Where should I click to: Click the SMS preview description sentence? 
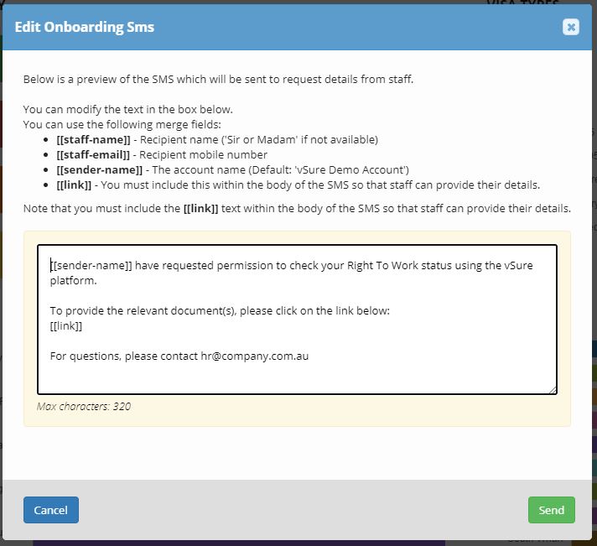click(x=218, y=80)
